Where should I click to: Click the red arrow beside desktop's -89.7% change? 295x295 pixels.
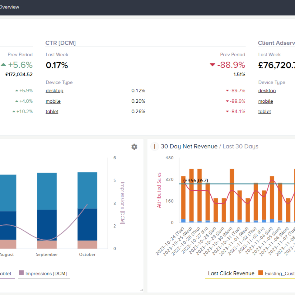227,91
